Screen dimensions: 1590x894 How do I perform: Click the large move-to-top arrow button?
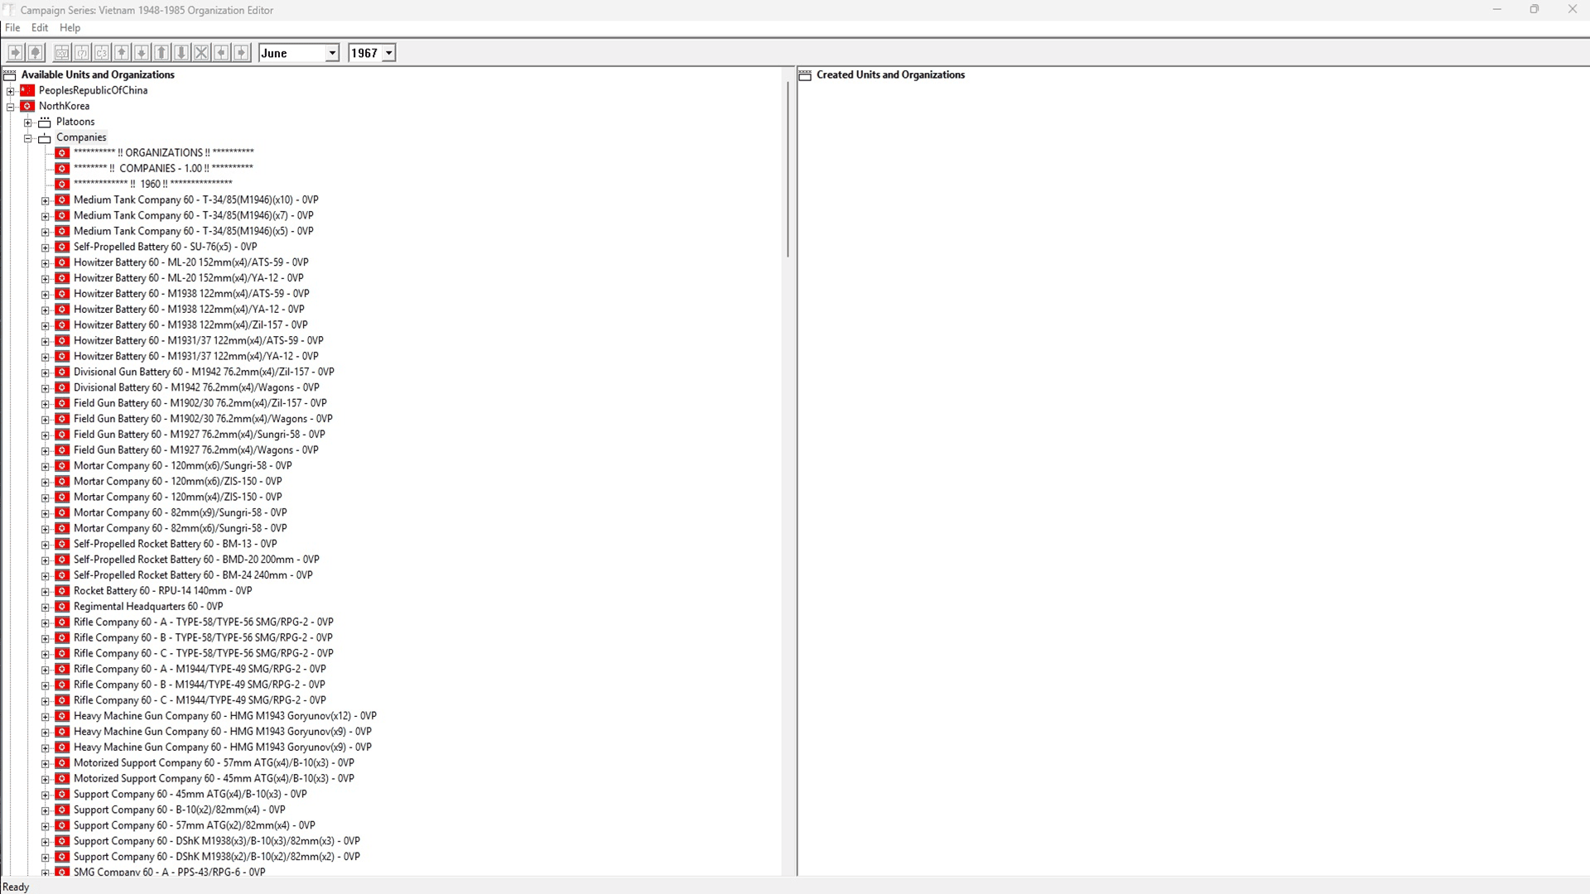(161, 53)
